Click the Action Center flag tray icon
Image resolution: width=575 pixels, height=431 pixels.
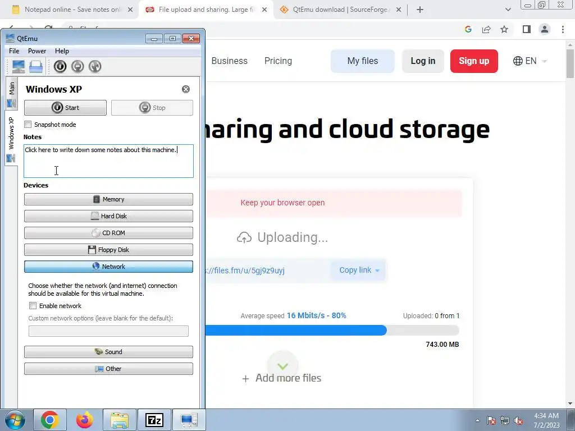491,420
